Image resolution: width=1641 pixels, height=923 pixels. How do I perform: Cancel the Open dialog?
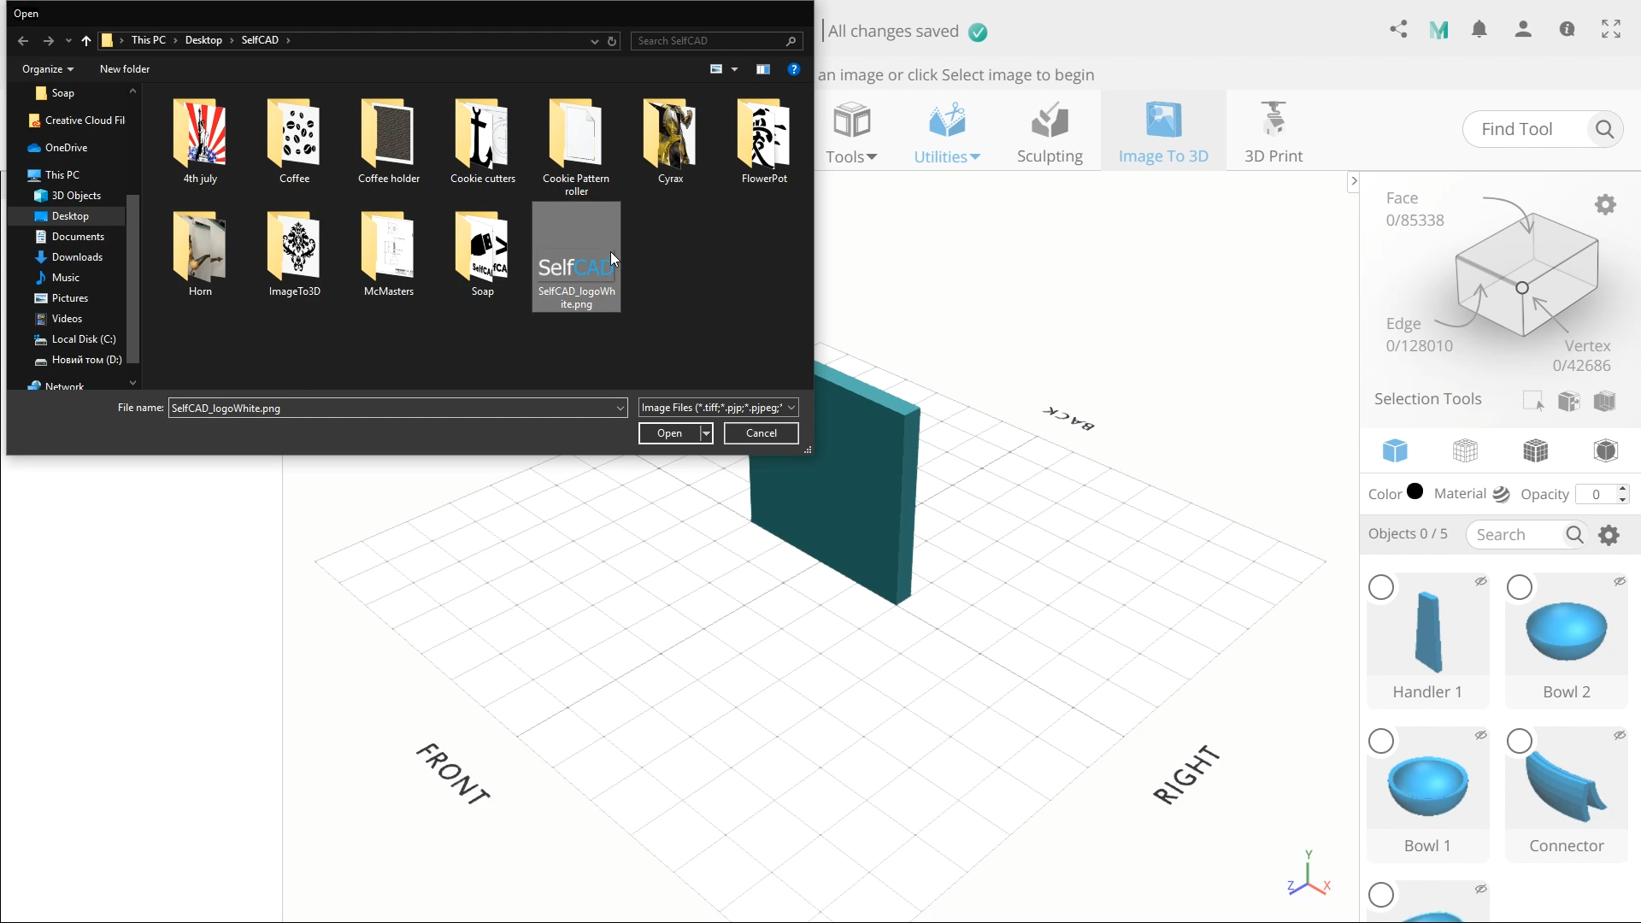pos(762,433)
